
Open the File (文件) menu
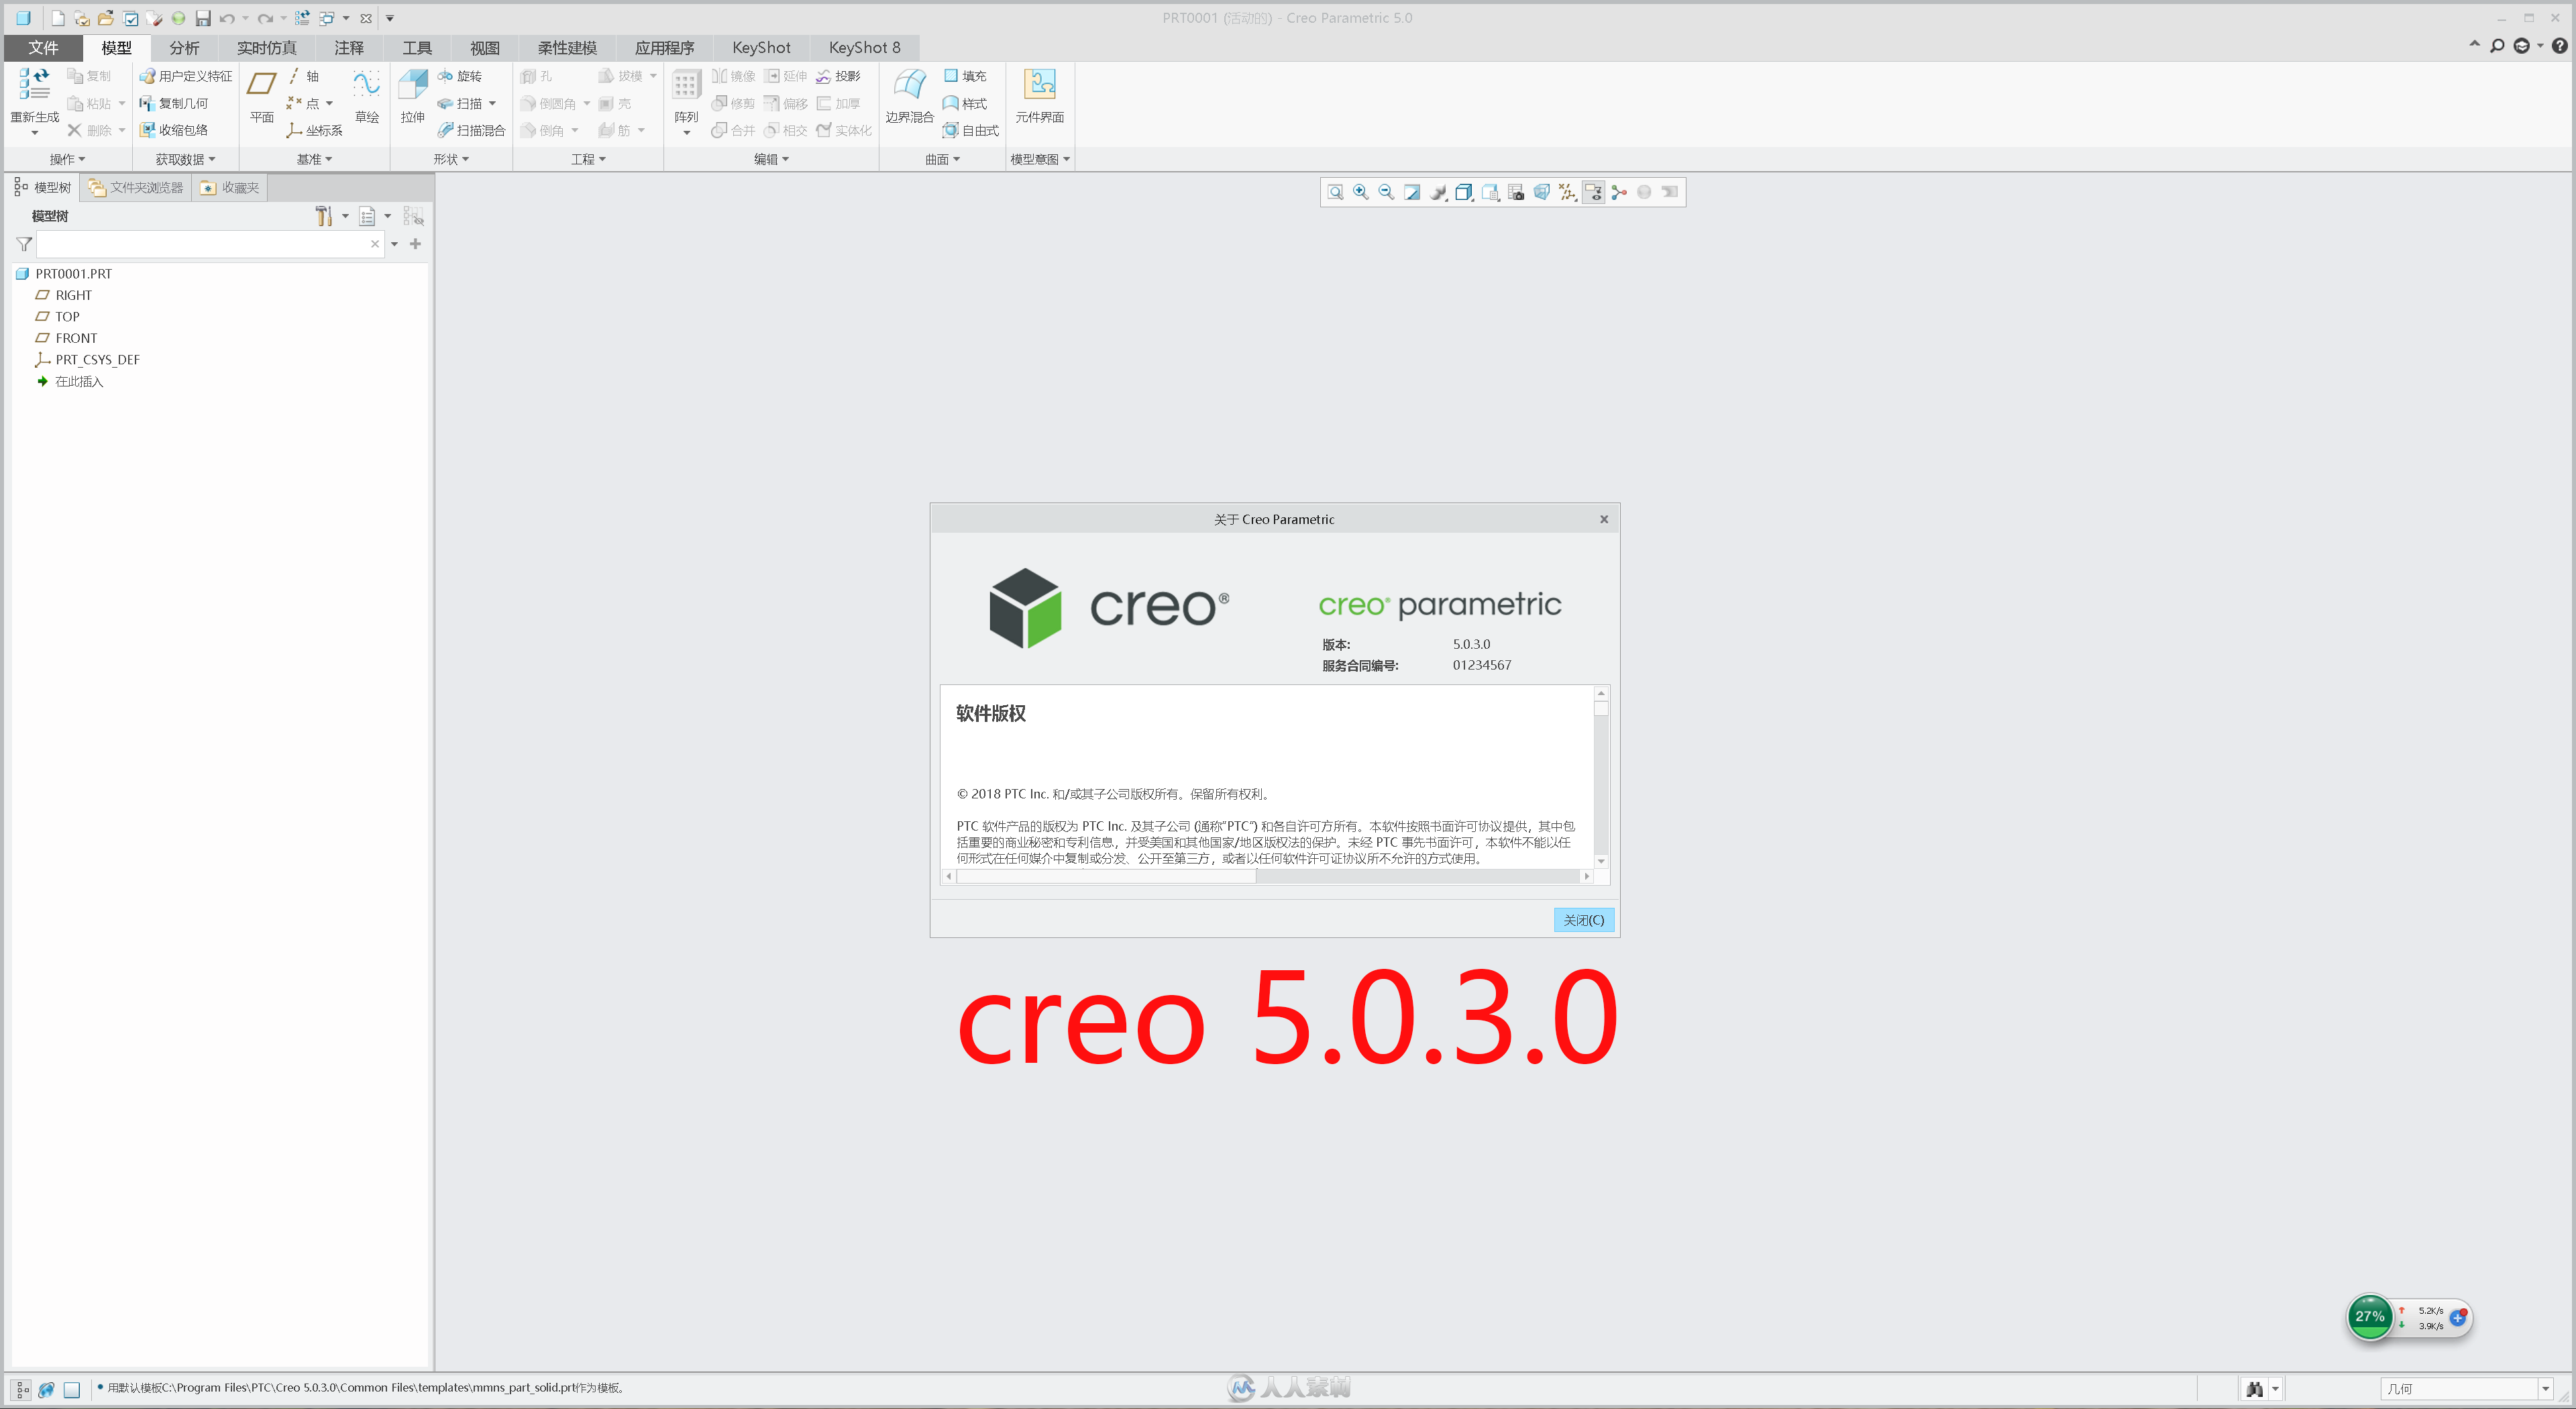(43, 47)
